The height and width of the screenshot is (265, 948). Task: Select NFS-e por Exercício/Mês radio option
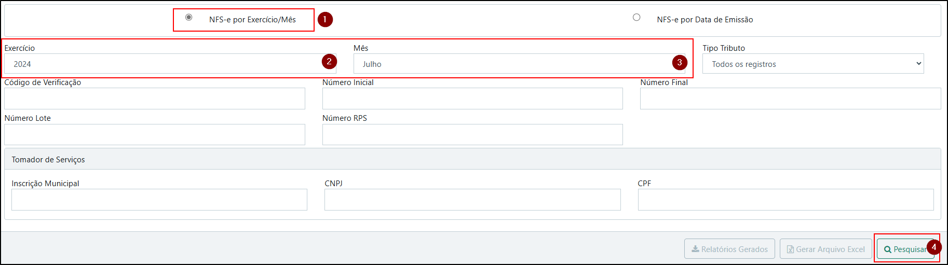(189, 18)
